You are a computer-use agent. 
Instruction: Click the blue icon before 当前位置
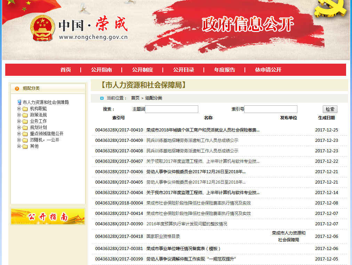coord(102,98)
